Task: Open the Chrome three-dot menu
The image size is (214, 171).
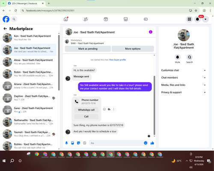Action: click(210, 10)
